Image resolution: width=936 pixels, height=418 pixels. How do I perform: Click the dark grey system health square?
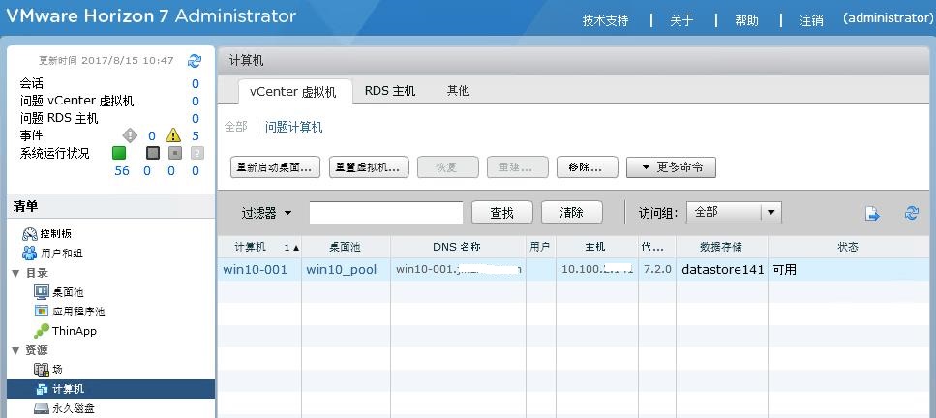tap(153, 153)
